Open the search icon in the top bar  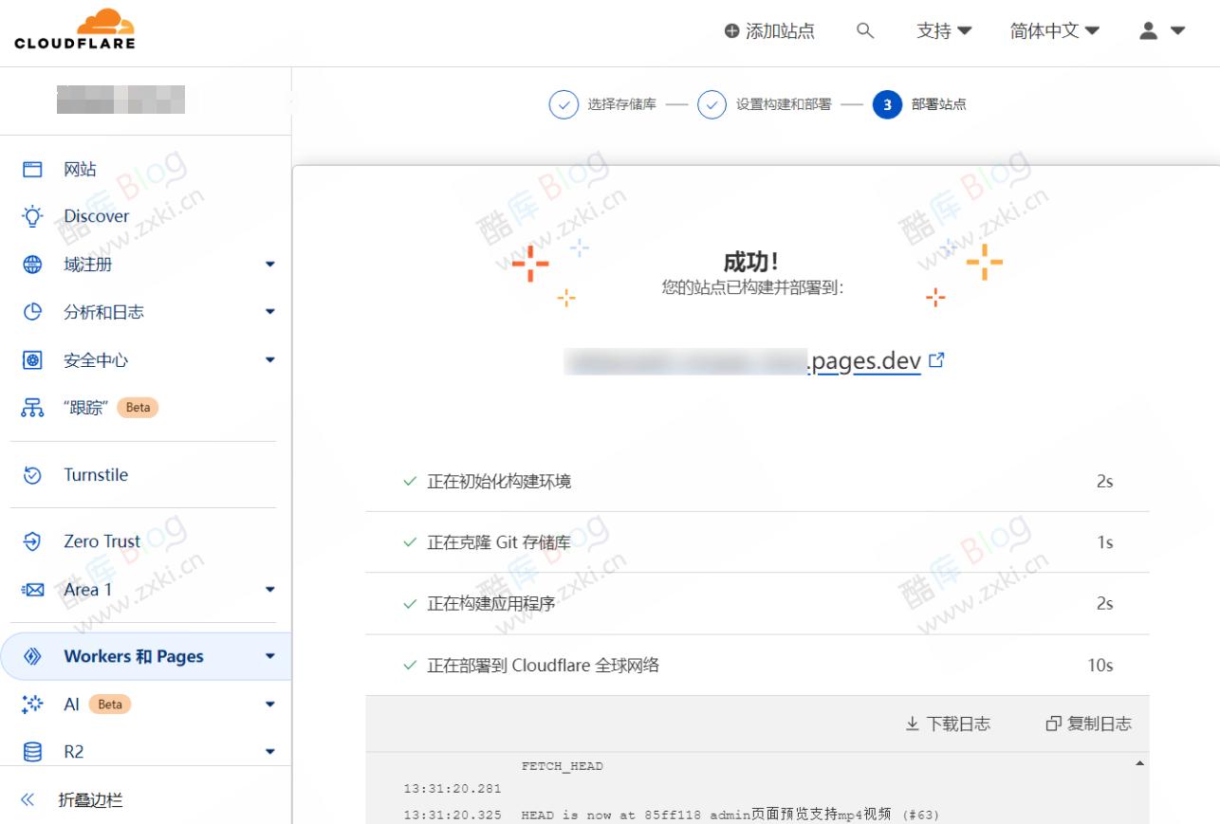[864, 30]
